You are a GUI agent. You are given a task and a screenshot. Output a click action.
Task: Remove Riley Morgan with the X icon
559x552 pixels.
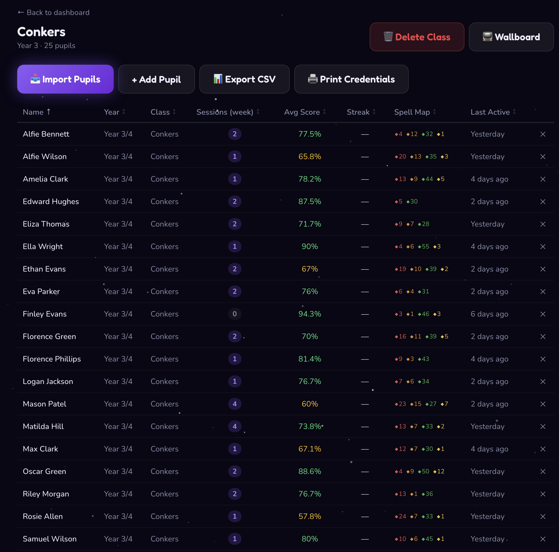click(x=543, y=494)
